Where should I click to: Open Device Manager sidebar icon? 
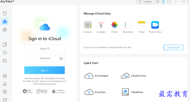[5, 14]
